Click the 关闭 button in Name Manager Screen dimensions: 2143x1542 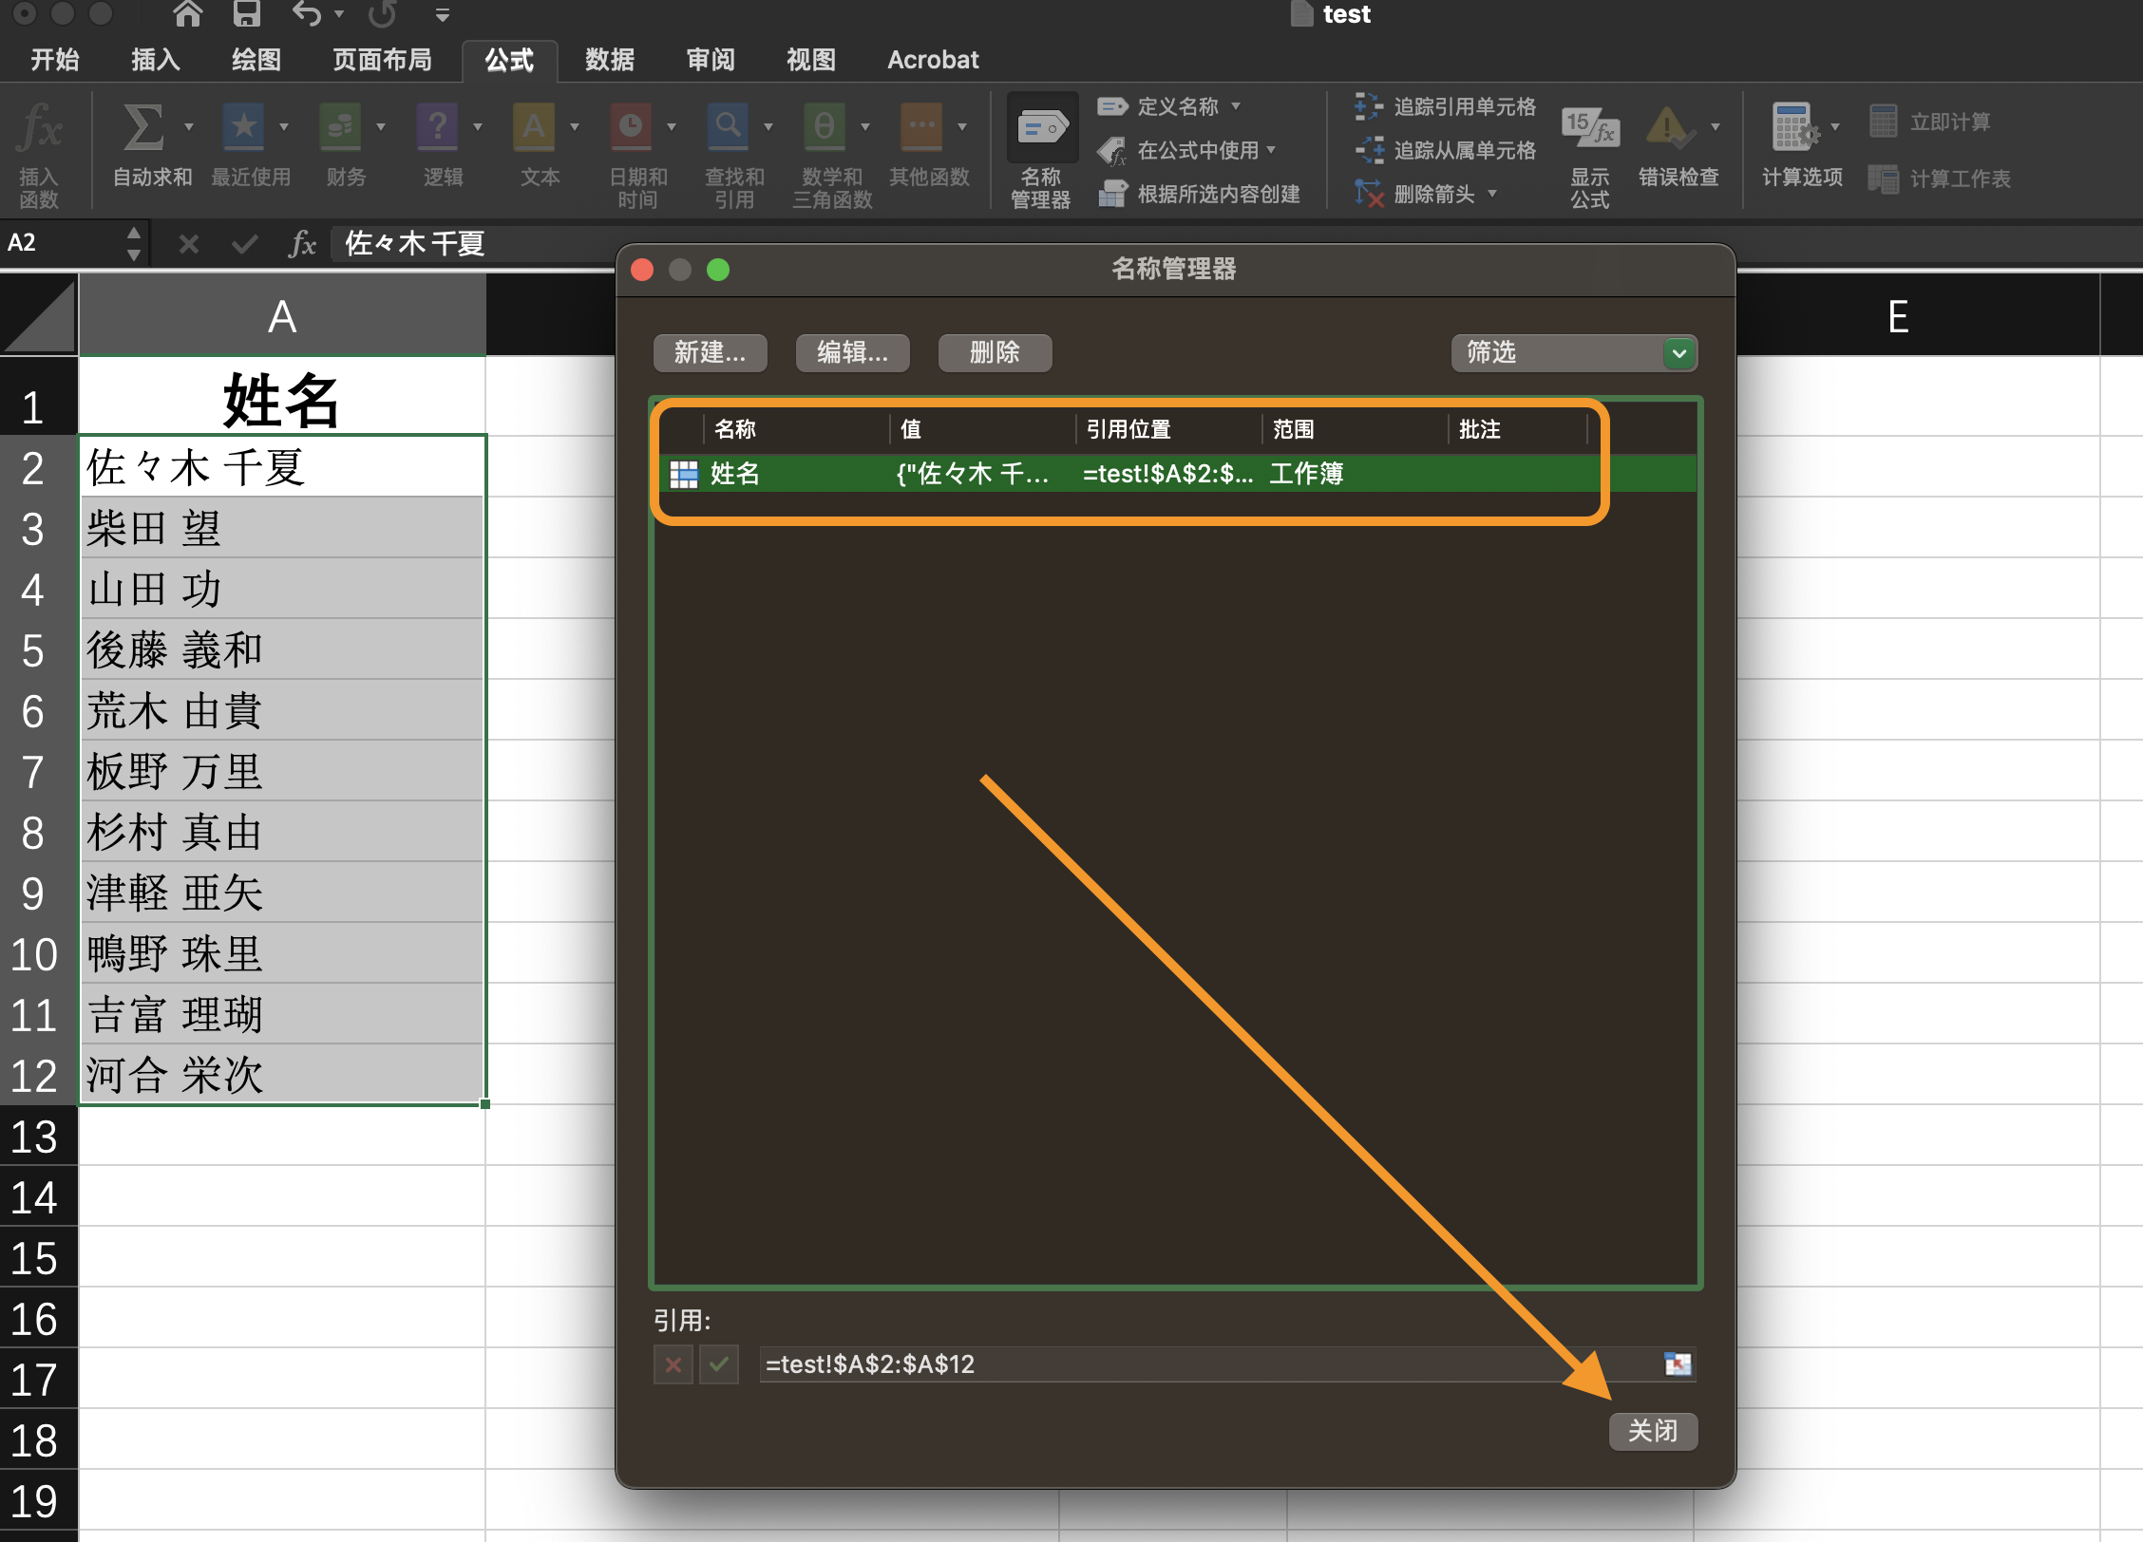click(x=1652, y=1431)
